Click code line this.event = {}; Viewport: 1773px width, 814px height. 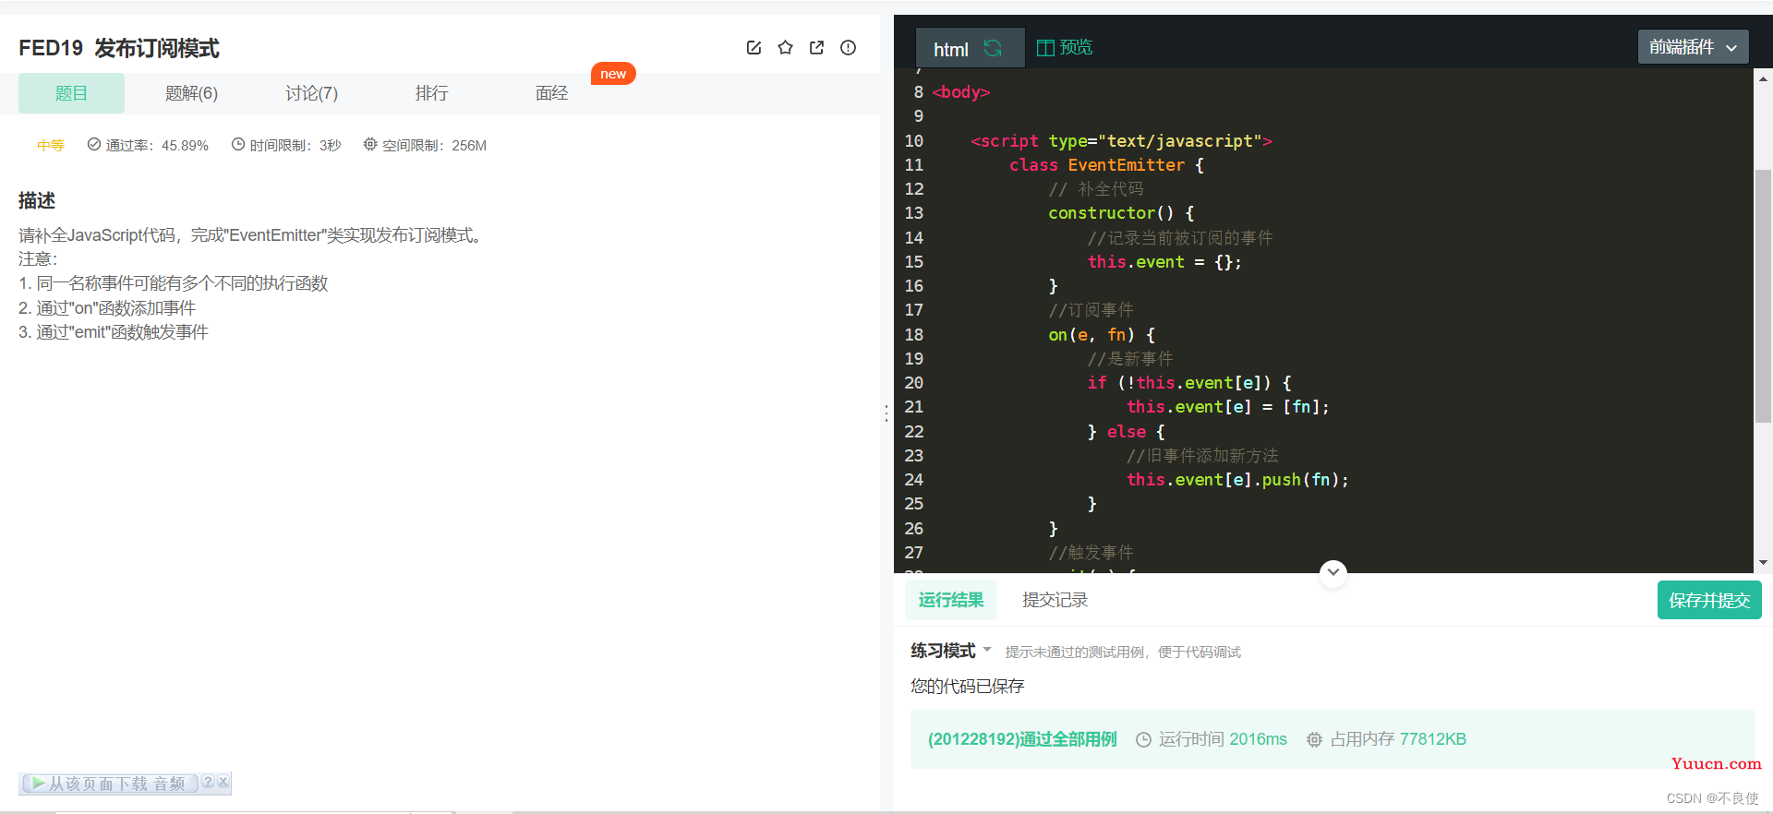click(1164, 262)
